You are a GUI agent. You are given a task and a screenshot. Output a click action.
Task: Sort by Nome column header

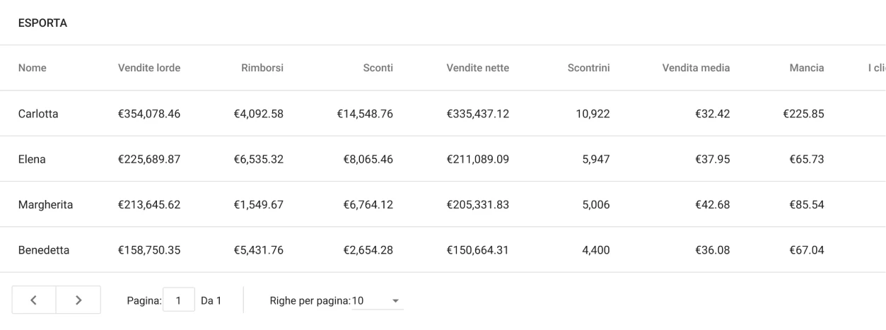32,69
